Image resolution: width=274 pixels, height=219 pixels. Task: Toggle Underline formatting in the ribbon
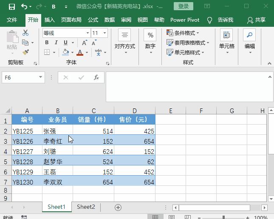(65, 43)
